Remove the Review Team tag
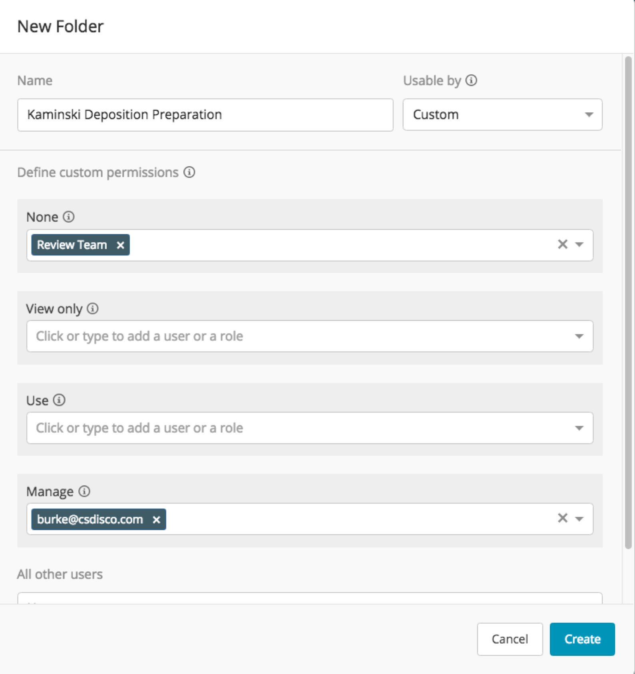This screenshot has width=635, height=674. point(120,245)
